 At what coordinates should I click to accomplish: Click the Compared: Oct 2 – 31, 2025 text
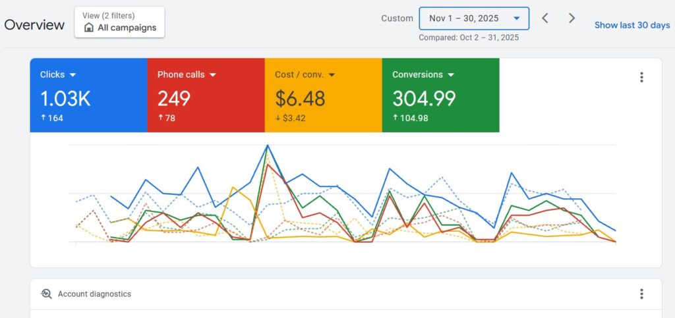click(469, 38)
